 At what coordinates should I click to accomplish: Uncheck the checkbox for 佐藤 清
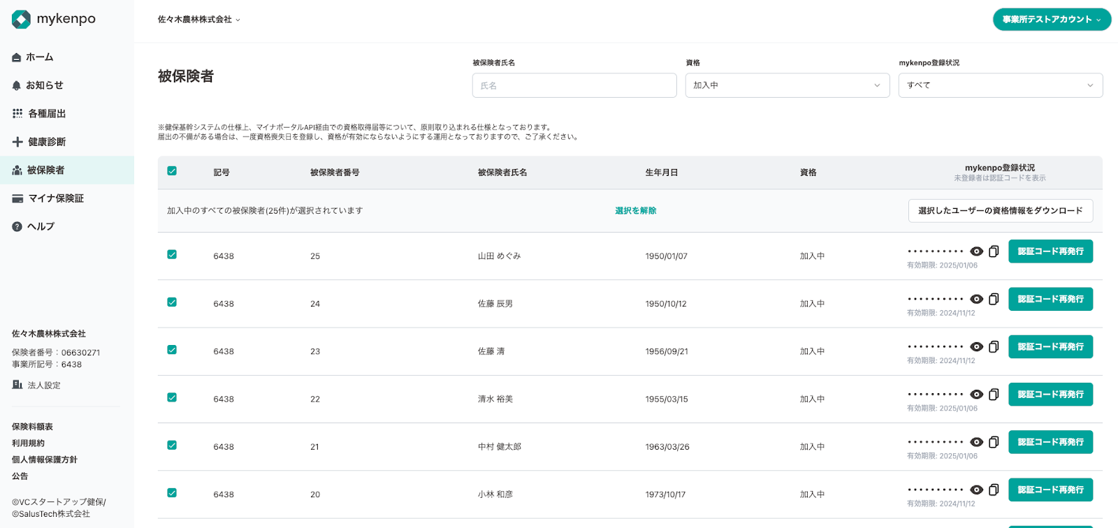click(172, 350)
